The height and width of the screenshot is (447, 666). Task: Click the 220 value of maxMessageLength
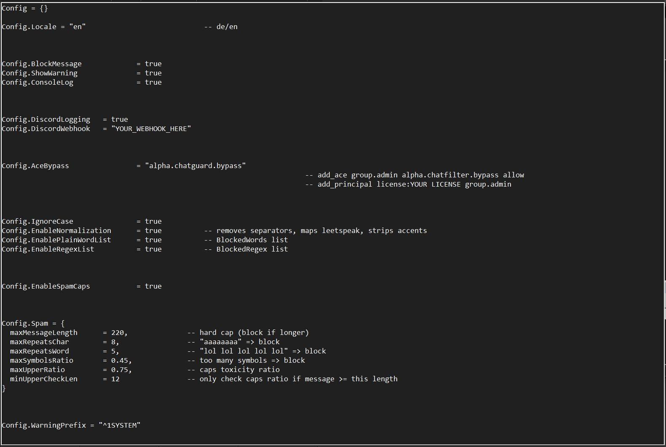118,332
